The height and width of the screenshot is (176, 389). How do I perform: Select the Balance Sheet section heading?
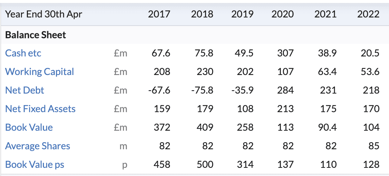[x=35, y=35]
